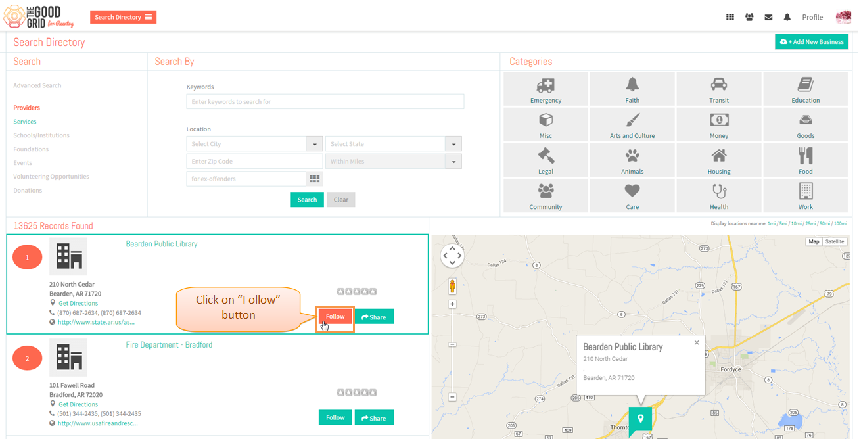Image resolution: width=859 pixels, height=443 pixels.
Task: Switch map to Map view
Action: (814, 242)
